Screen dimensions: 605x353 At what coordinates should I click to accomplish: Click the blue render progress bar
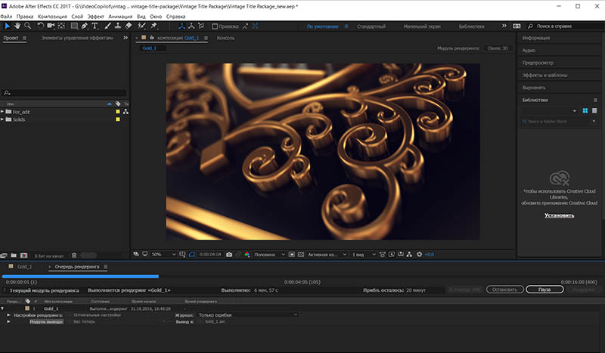(80, 276)
